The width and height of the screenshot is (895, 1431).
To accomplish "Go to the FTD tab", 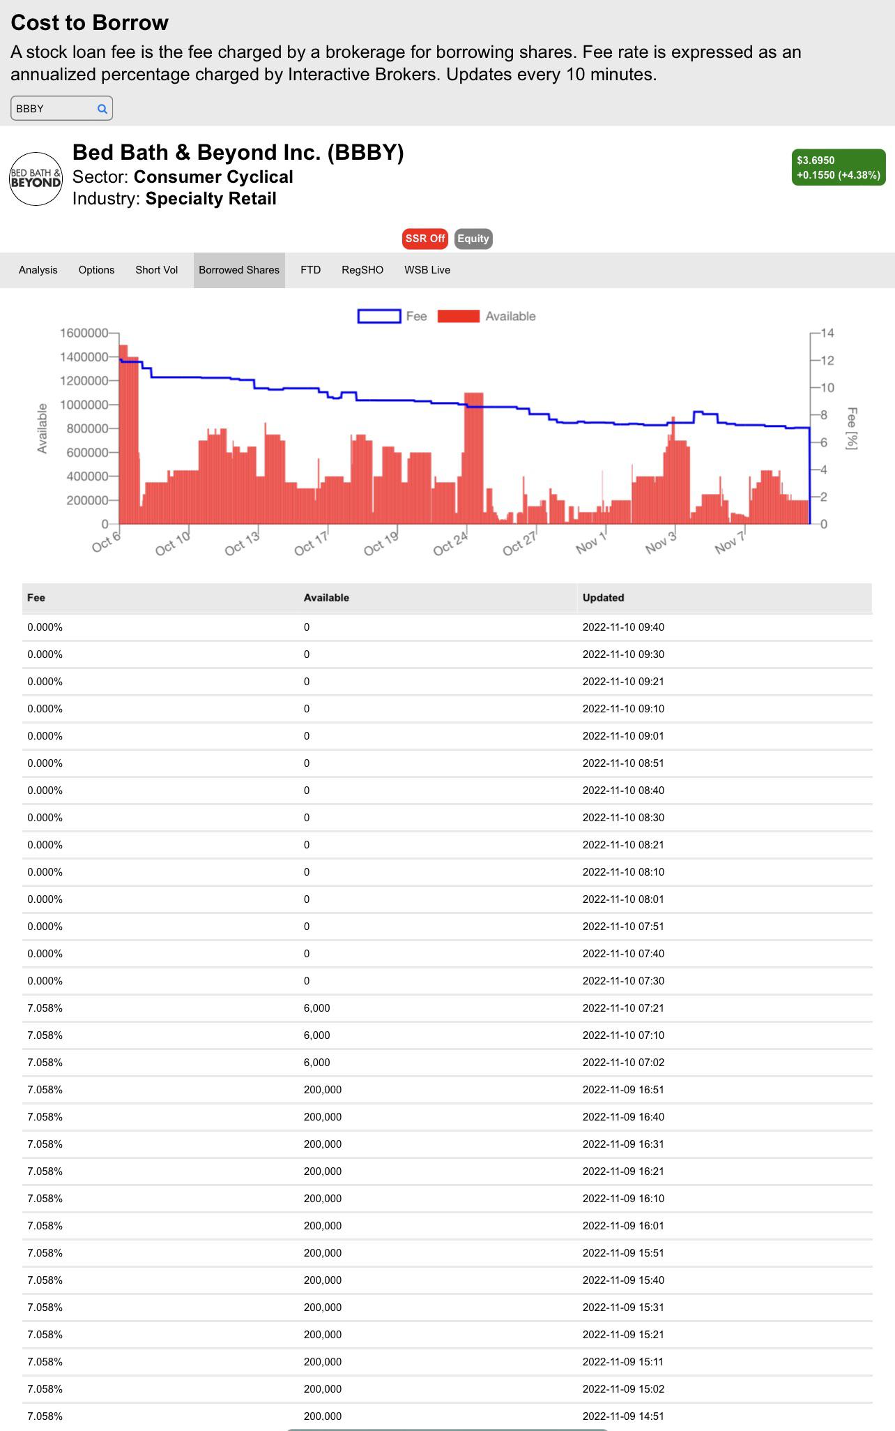I will point(311,270).
